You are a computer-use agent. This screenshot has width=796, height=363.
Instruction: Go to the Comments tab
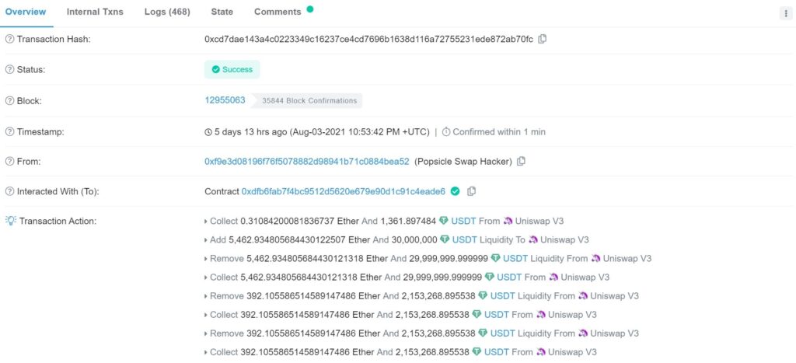(278, 12)
